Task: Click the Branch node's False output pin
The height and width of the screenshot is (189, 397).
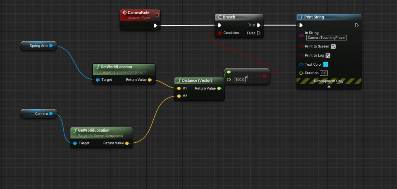Action: [x=259, y=33]
